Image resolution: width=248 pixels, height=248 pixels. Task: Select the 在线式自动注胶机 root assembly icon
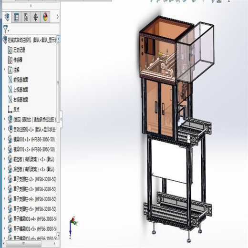[x=5, y=40]
